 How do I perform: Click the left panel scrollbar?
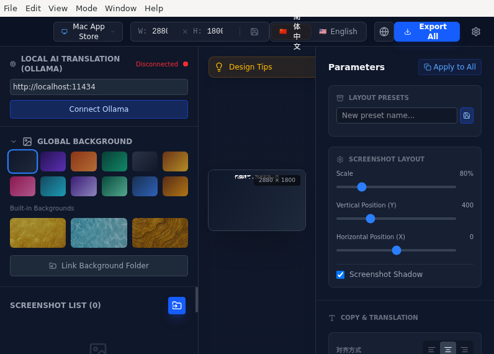point(197,299)
